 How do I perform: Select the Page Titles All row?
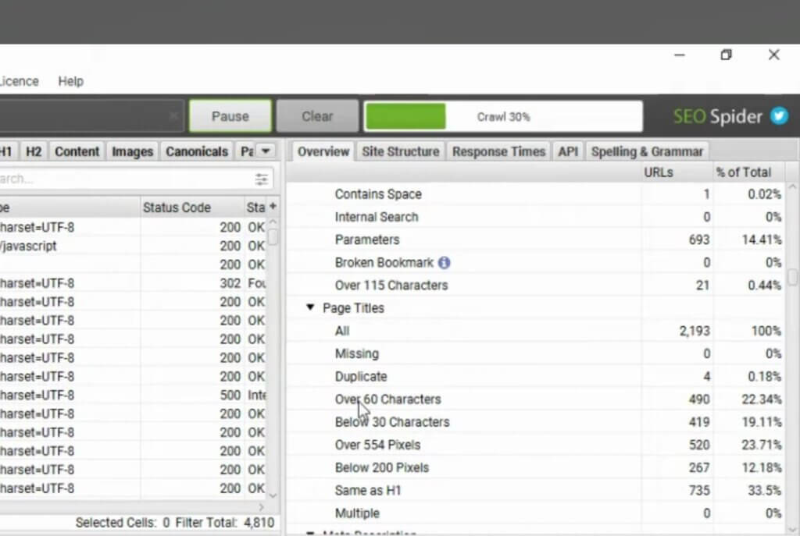[x=534, y=331]
